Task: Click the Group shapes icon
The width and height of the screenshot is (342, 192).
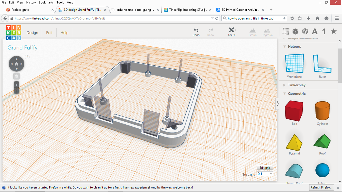Action: point(253,32)
